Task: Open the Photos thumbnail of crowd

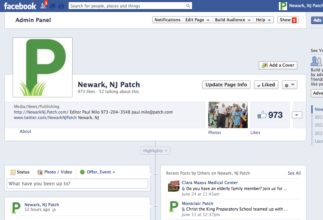Action: pyautogui.click(x=228, y=115)
